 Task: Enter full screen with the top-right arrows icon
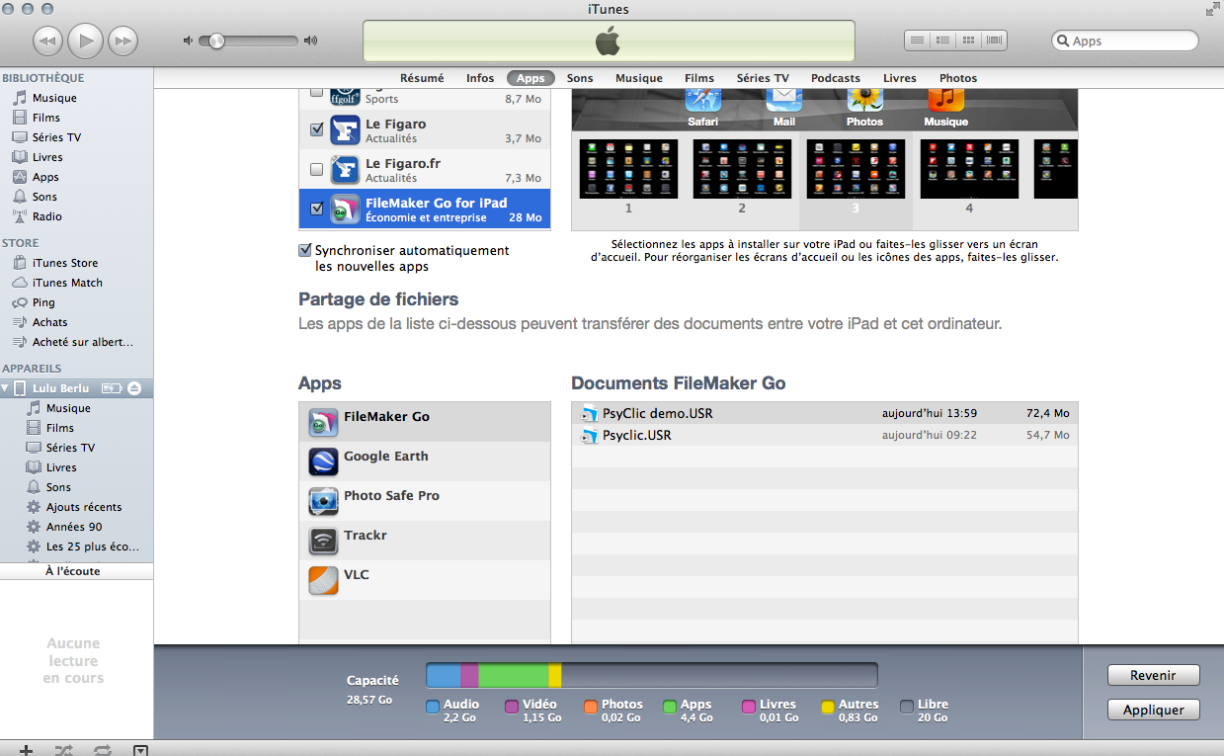1211,10
